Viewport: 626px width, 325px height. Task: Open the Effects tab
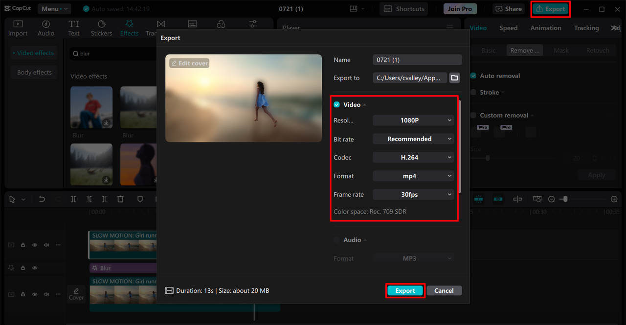tap(129, 28)
